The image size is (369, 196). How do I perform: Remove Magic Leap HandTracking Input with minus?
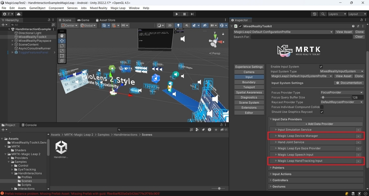(358, 161)
